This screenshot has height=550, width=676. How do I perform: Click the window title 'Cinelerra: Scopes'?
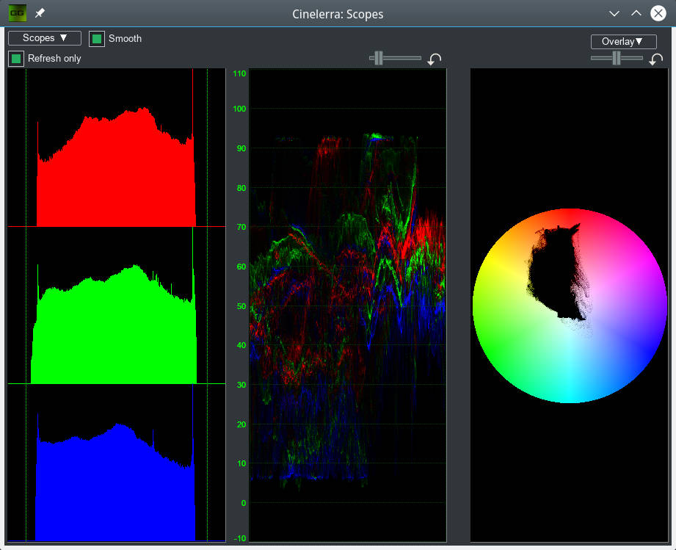point(338,14)
